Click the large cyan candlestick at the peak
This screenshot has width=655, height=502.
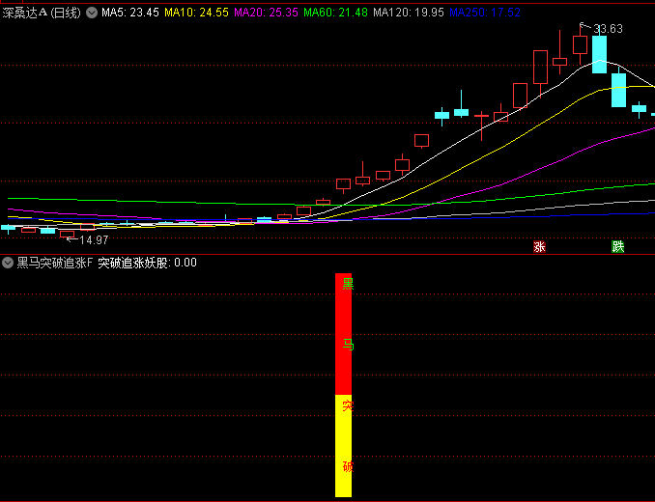tap(599, 54)
